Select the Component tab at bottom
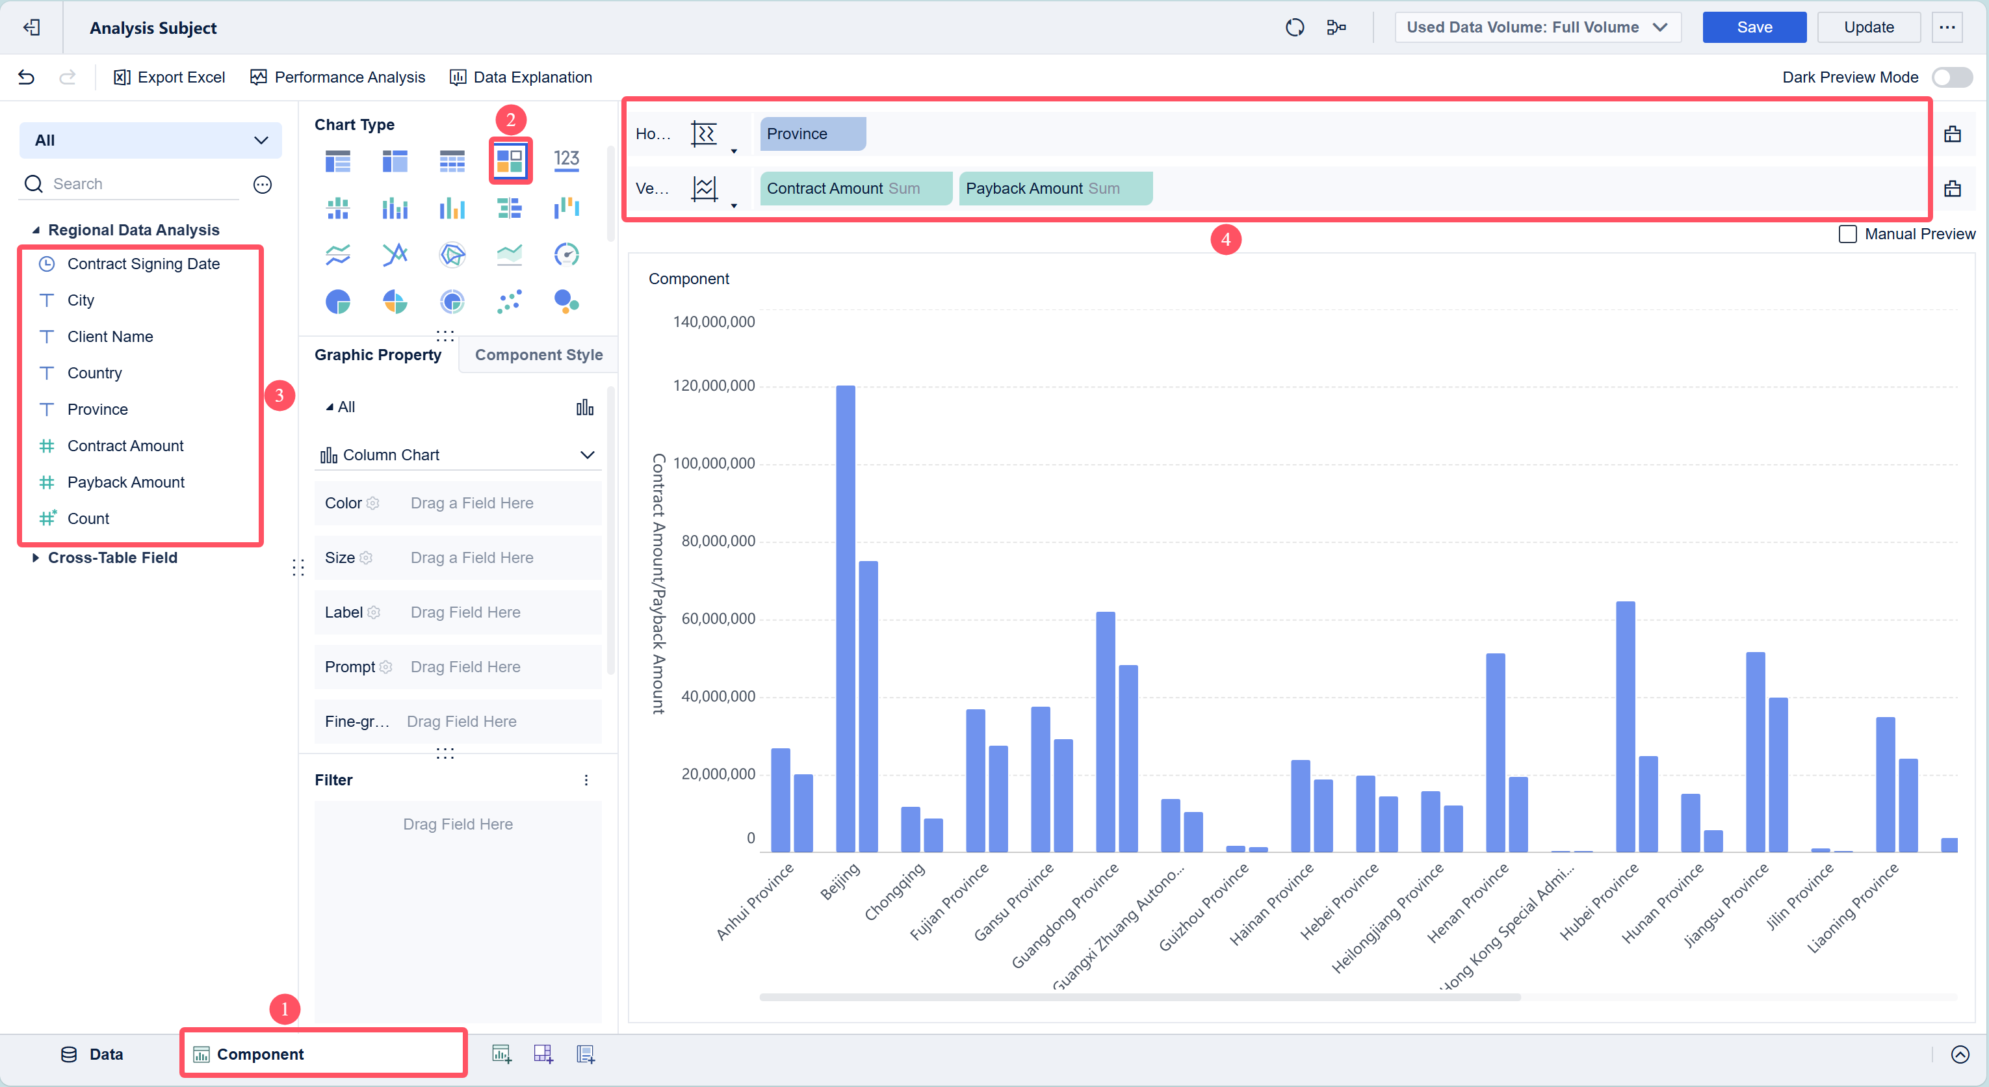The height and width of the screenshot is (1087, 1989). click(323, 1054)
